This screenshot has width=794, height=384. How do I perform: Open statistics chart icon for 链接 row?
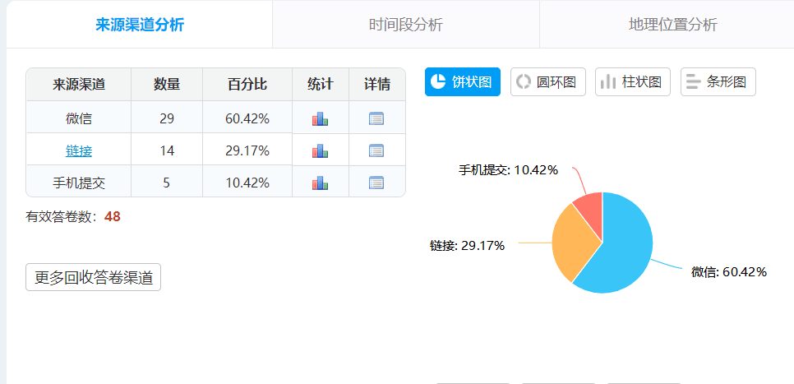(x=320, y=150)
